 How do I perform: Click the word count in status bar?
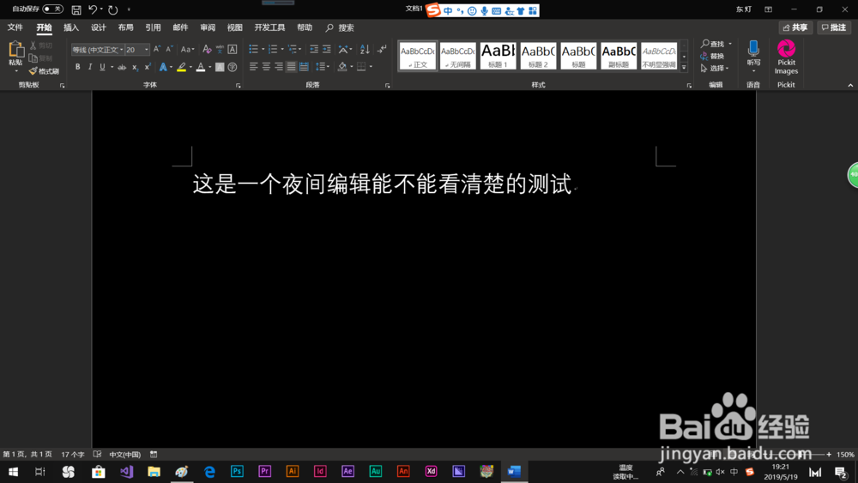73,454
